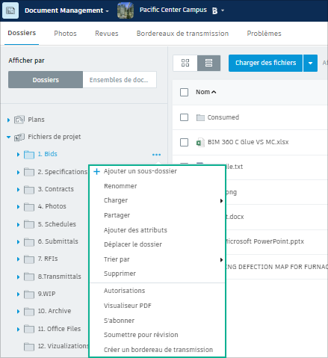Click the Excel icon of BIM 360 C Glue file
Viewport: 328px width, 358px height.
200,142
